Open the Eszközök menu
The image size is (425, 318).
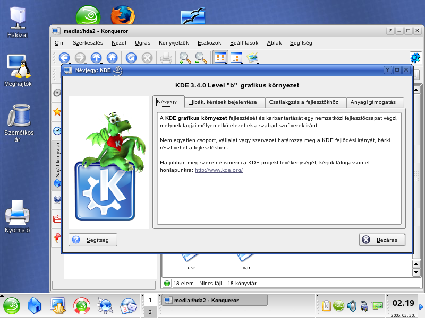click(x=209, y=43)
